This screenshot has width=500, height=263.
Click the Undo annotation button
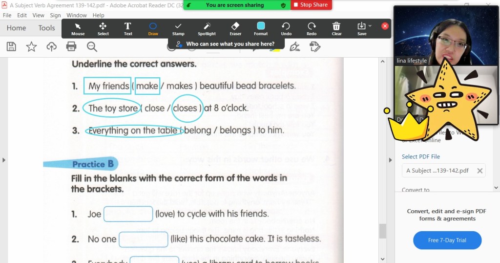pos(286,28)
